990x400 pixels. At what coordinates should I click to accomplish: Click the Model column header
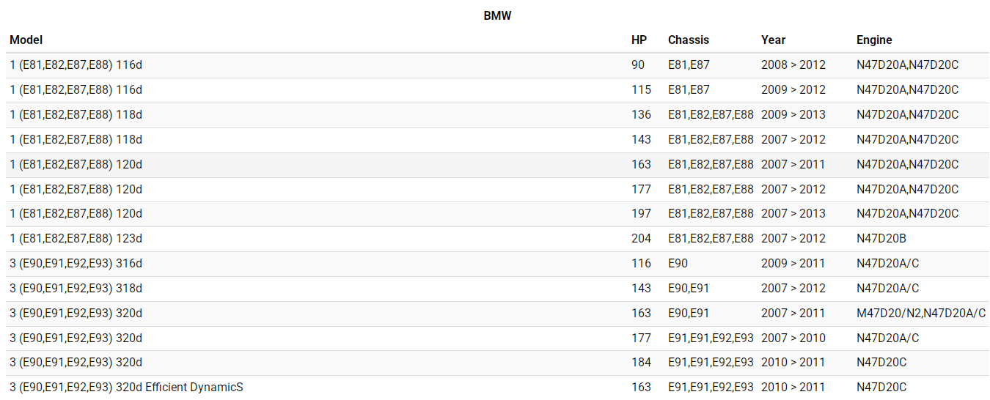click(x=26, y=40)
